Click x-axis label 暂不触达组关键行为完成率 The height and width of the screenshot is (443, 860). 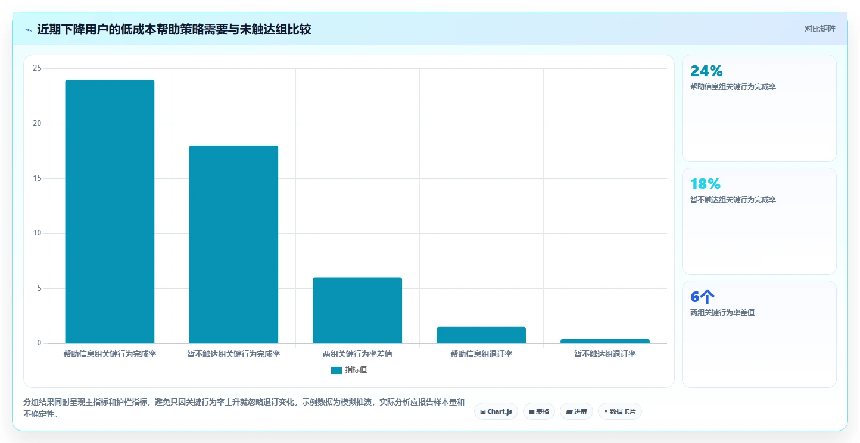pyautogui.click(x=233, y=354)
